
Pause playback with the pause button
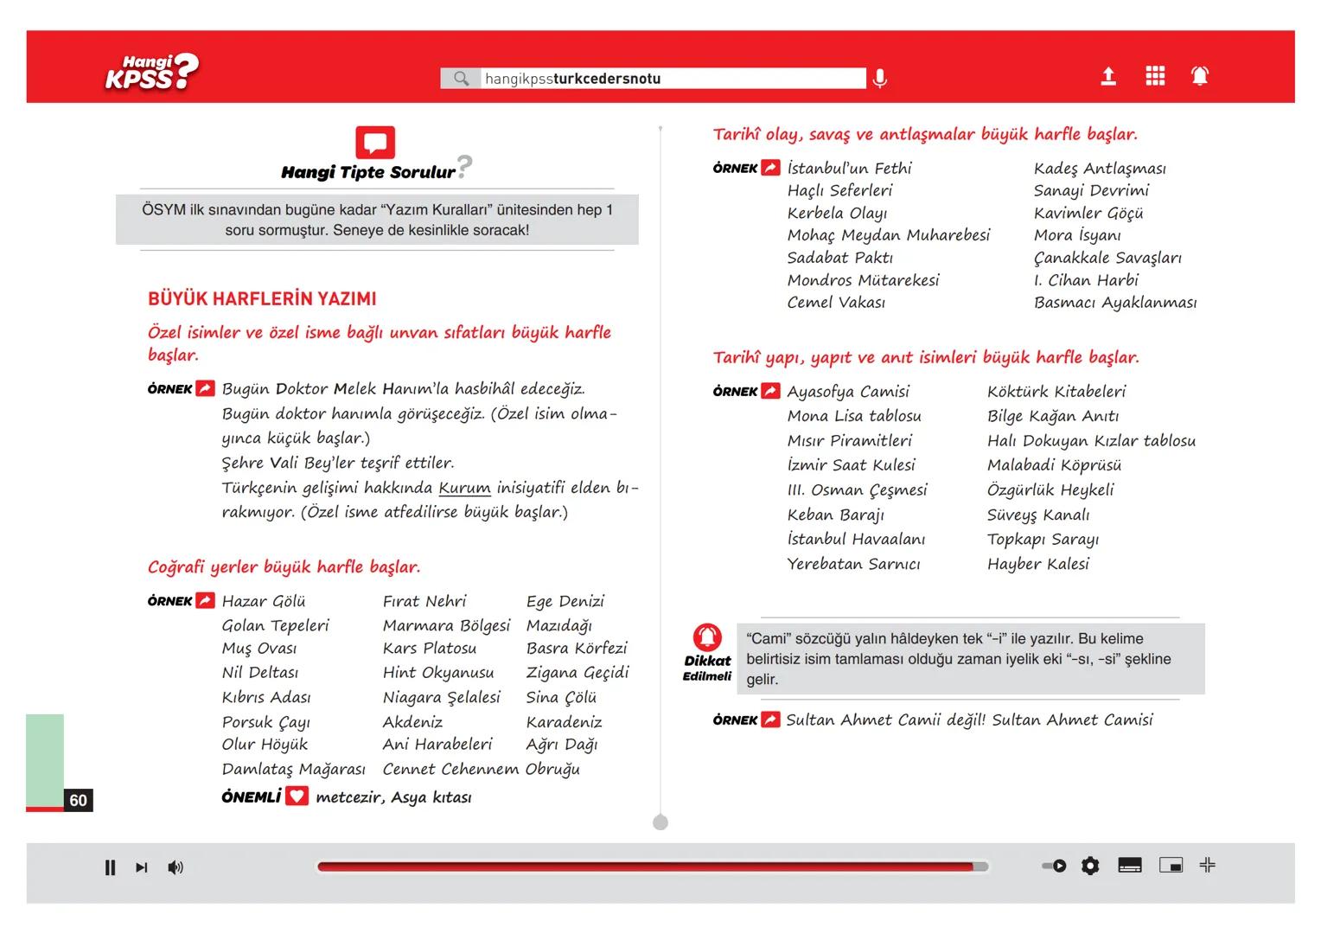(x=110, y=867)
